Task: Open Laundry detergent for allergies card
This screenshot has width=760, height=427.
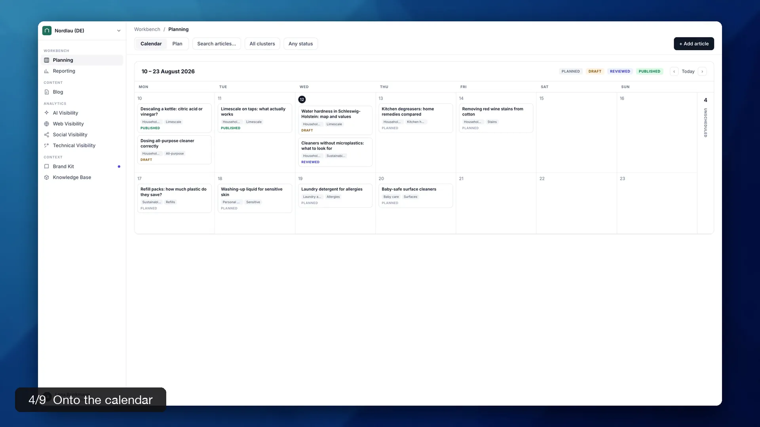Action: click(335, 195)
